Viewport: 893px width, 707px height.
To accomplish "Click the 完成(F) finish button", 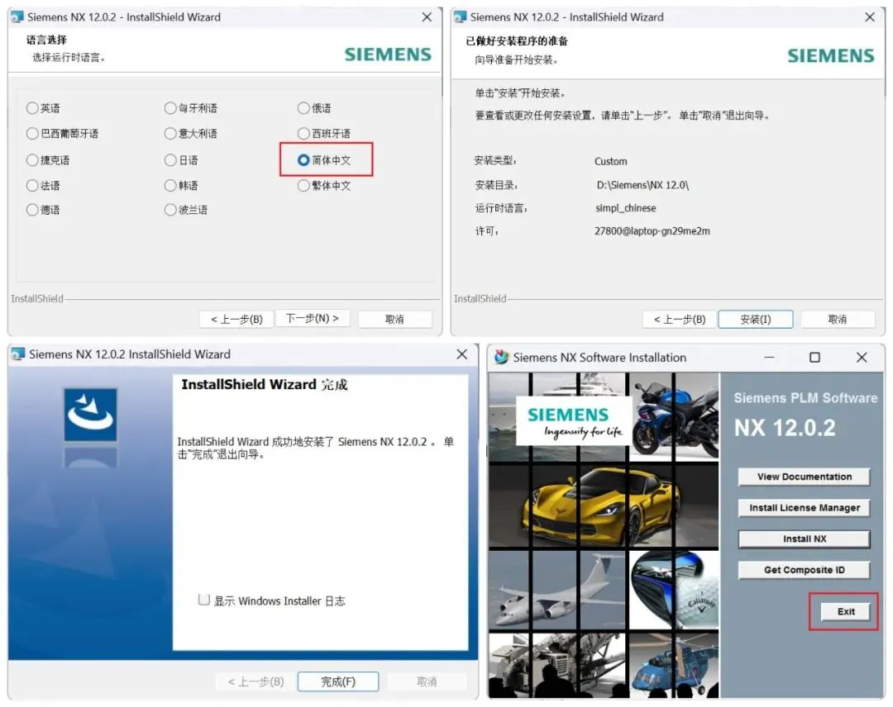I will click(x=337, y=681).
